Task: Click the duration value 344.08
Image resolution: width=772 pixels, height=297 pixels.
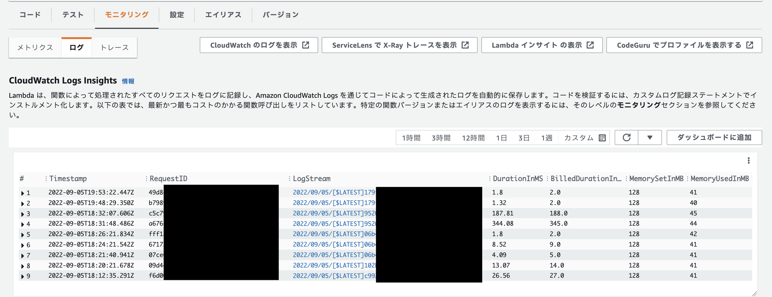Action: (x=502, y=223)
